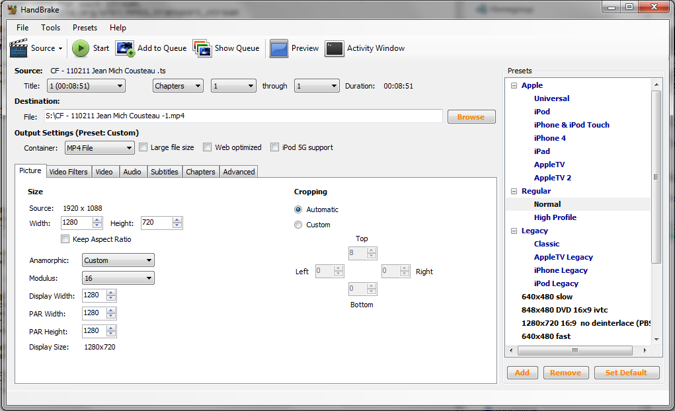Select the High Profile preset

point(555,217)
